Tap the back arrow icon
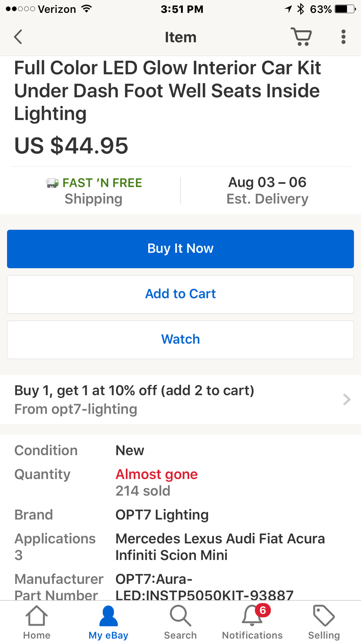The width and height of the screenshot is (361, 643). point(18,37)
